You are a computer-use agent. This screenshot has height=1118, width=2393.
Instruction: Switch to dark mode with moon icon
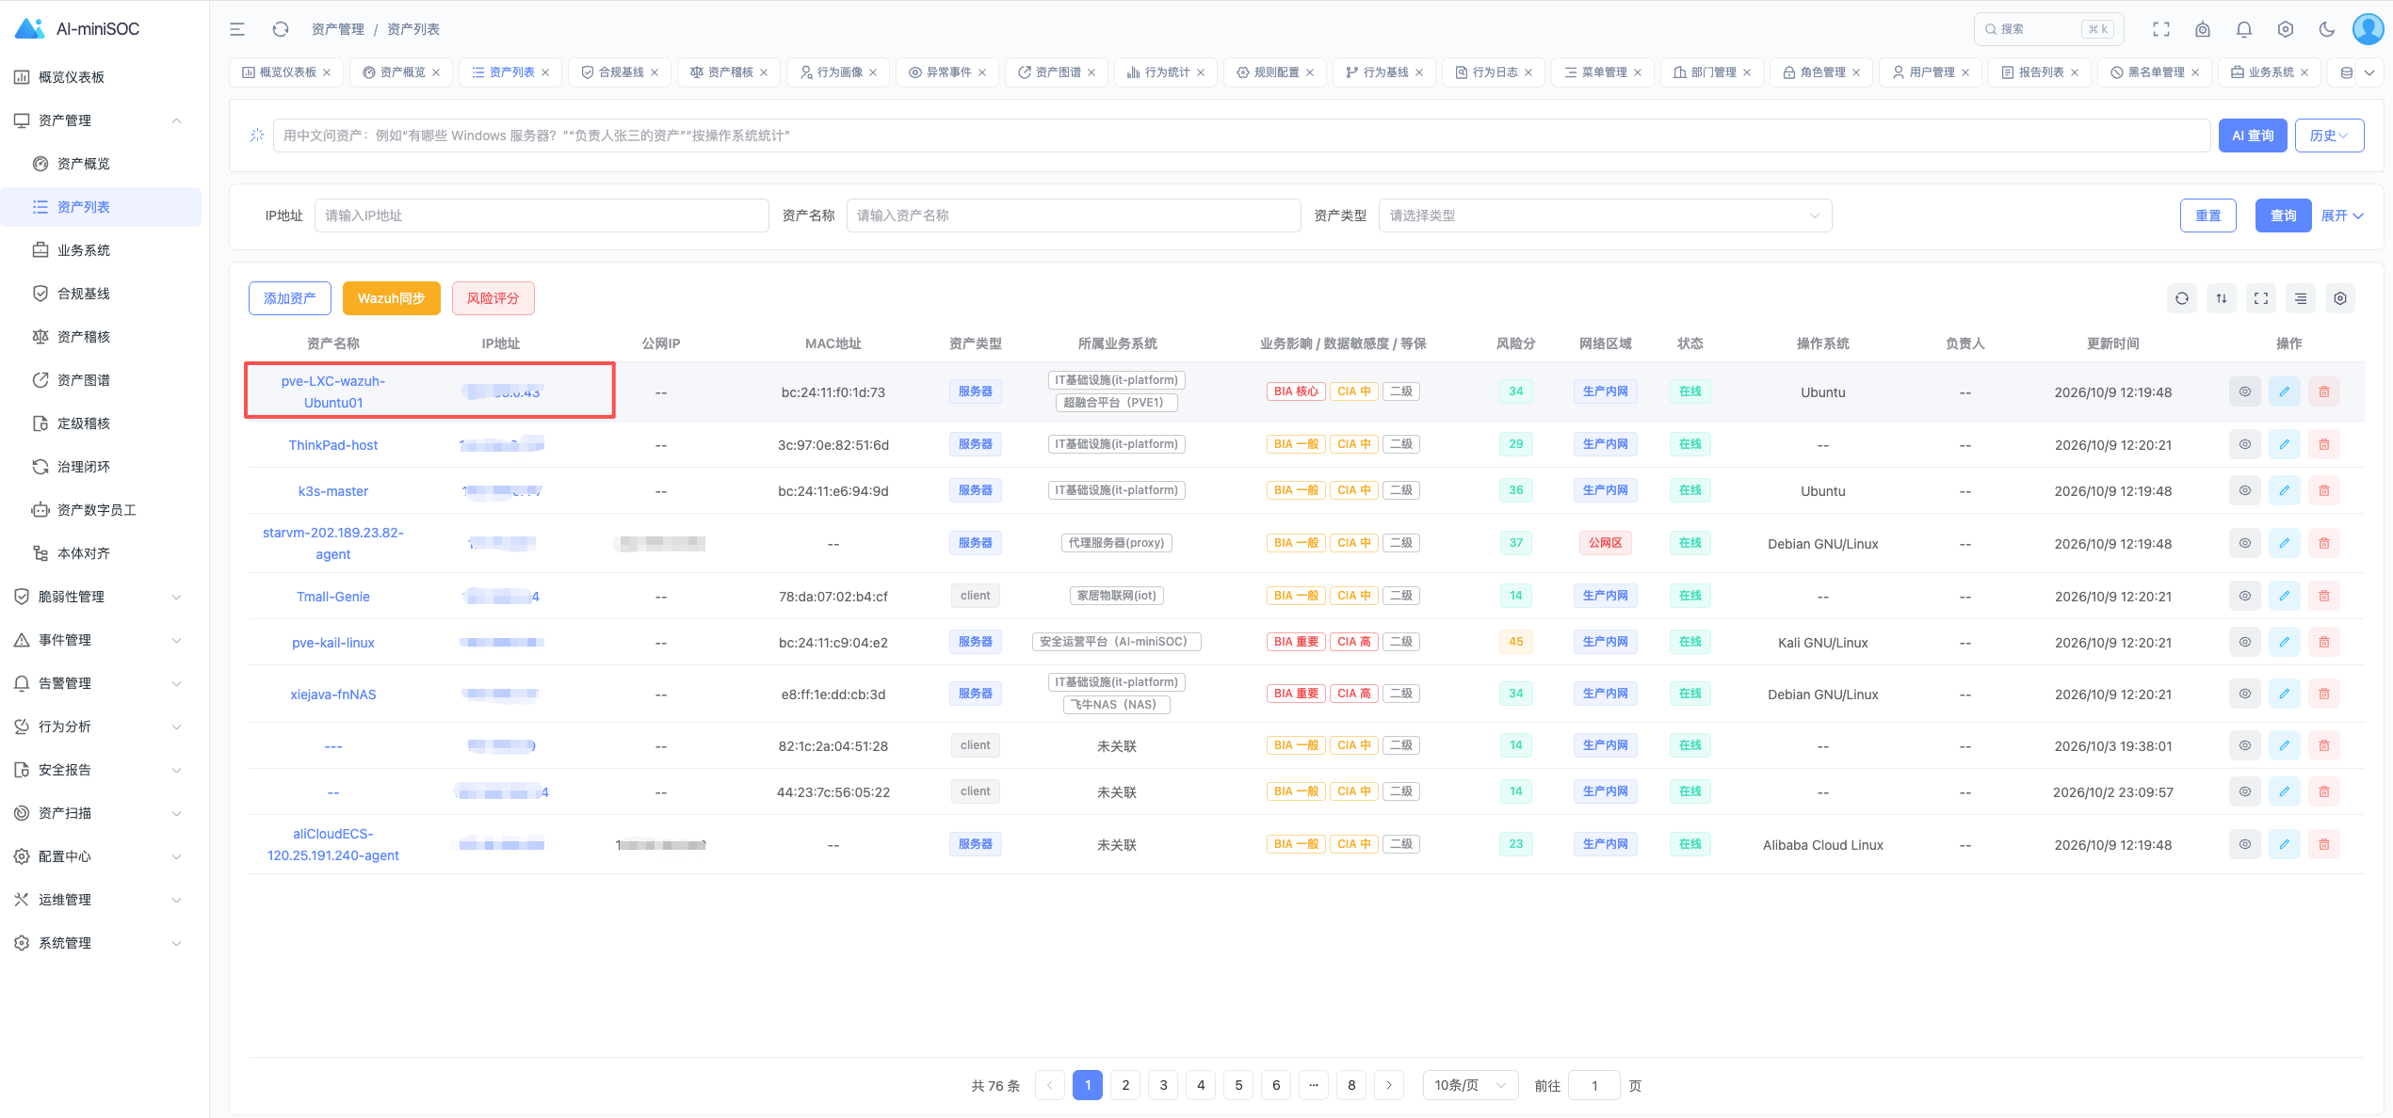[x=2327, y=29]
